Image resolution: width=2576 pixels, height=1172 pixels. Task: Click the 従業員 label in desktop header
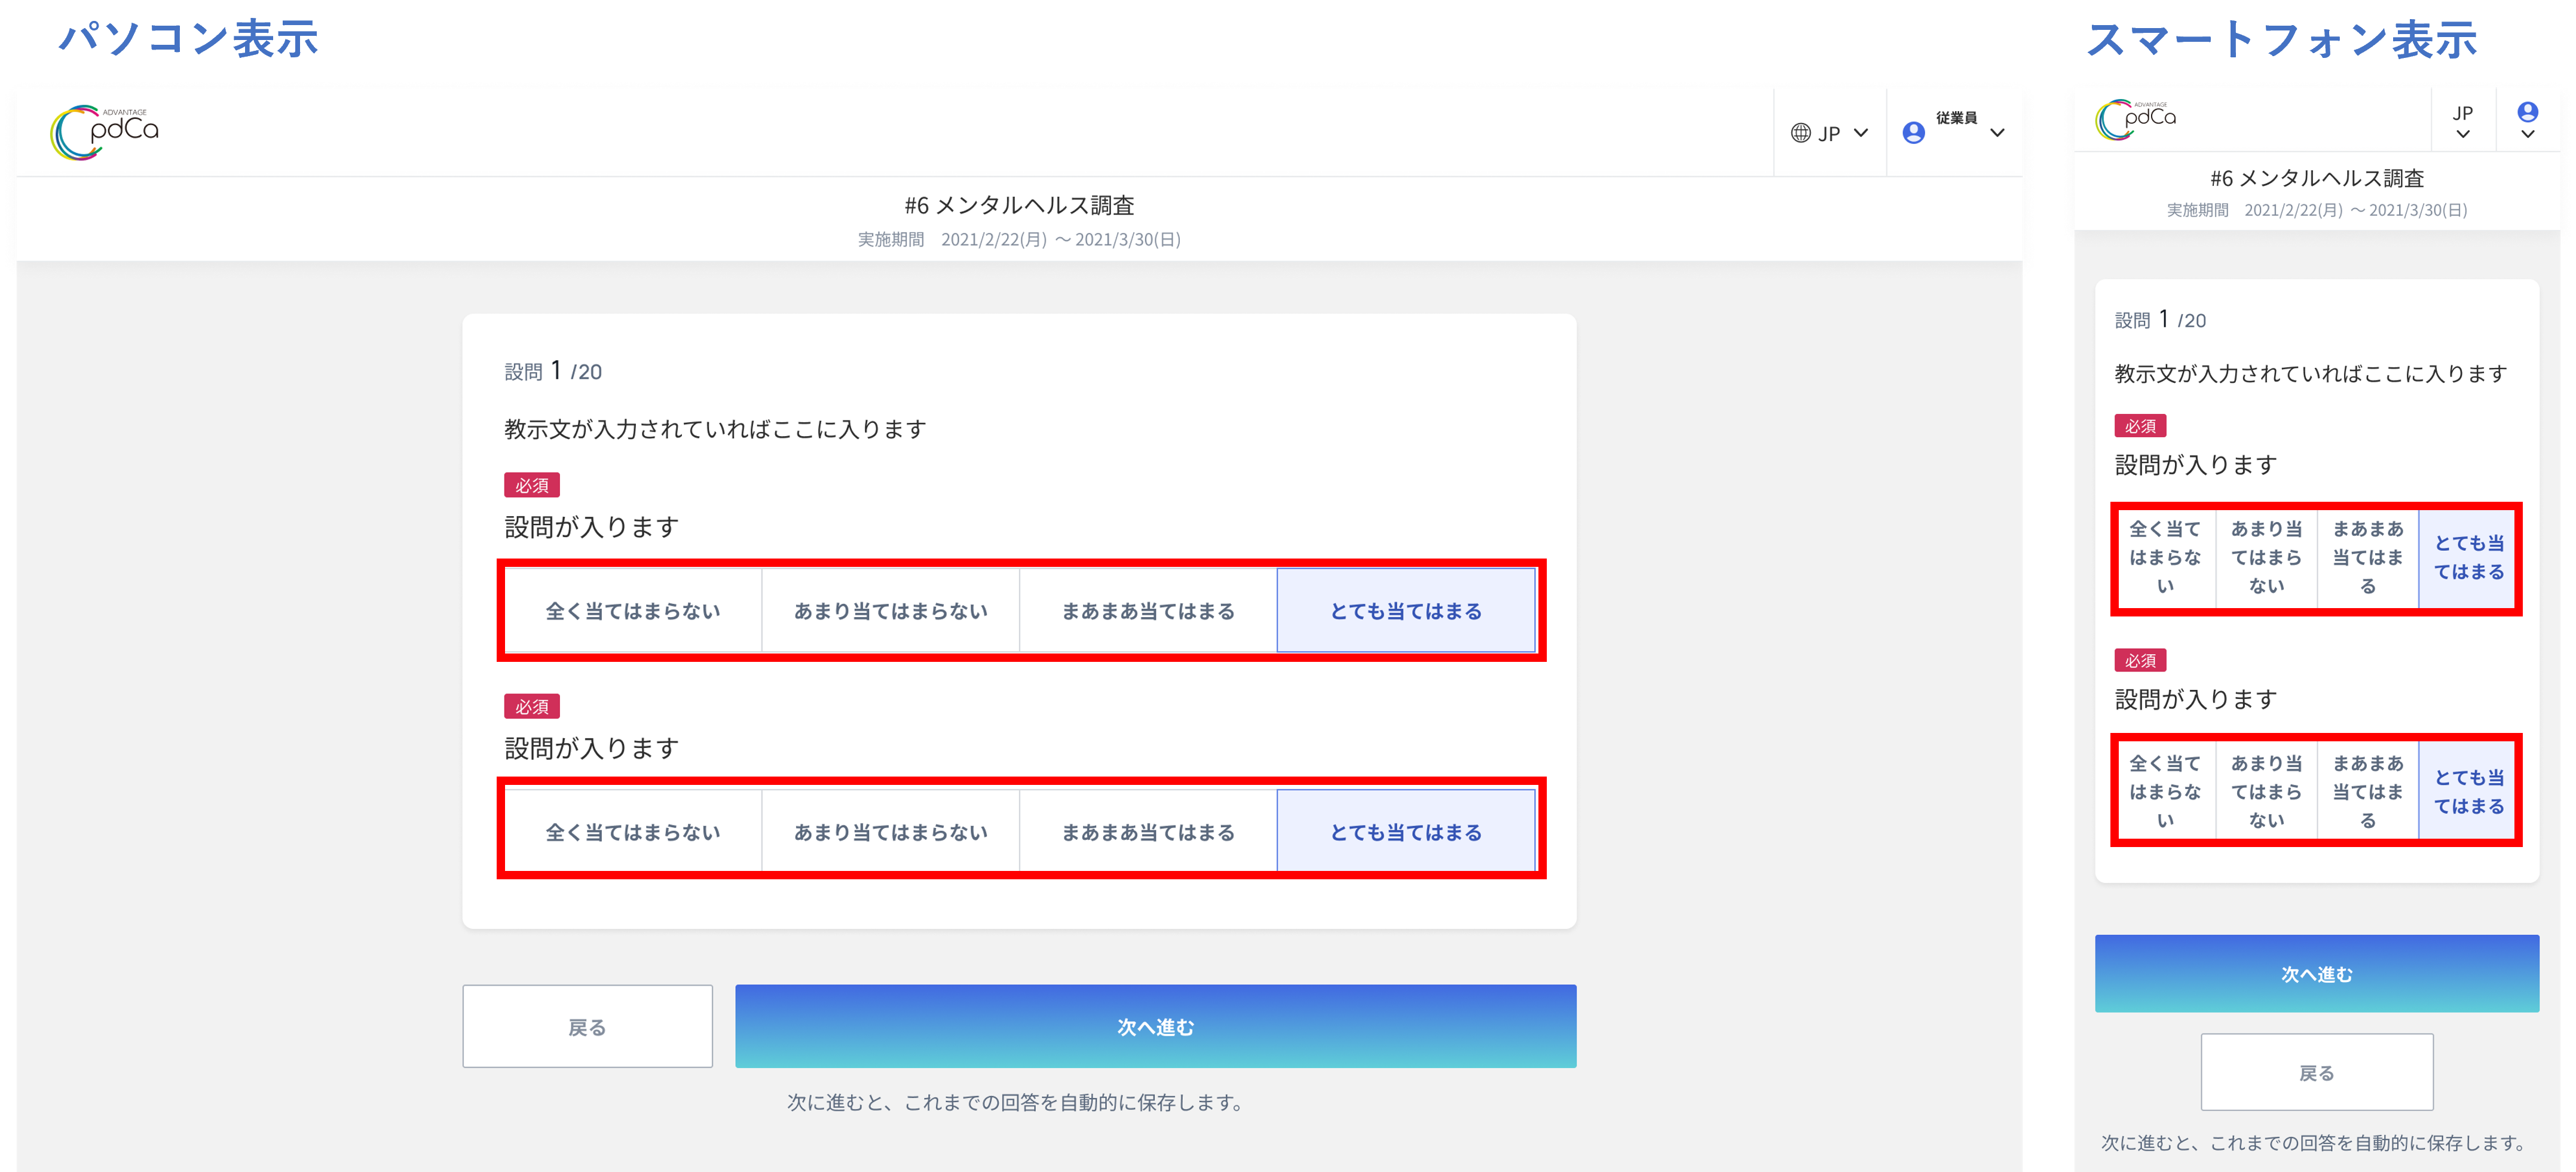click(x=1956, y=118)
